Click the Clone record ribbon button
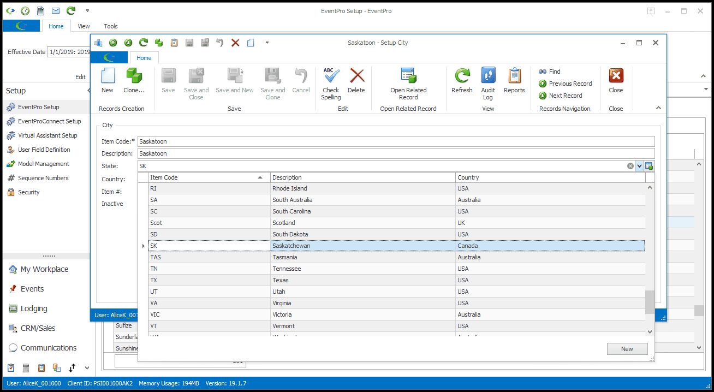 coord(134,81)
